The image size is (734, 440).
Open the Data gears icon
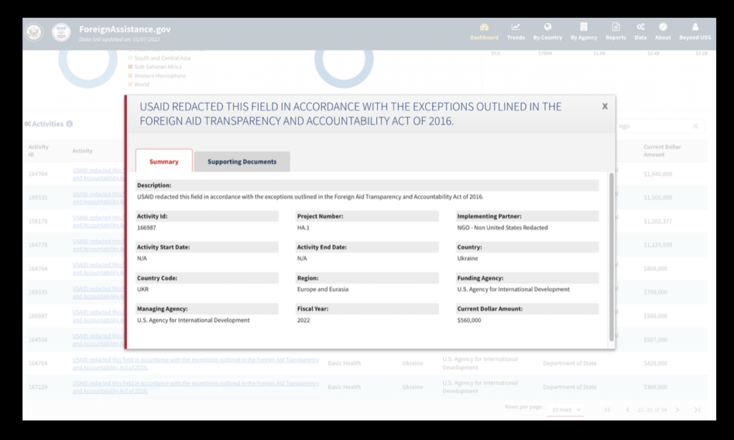coord(640,27)
